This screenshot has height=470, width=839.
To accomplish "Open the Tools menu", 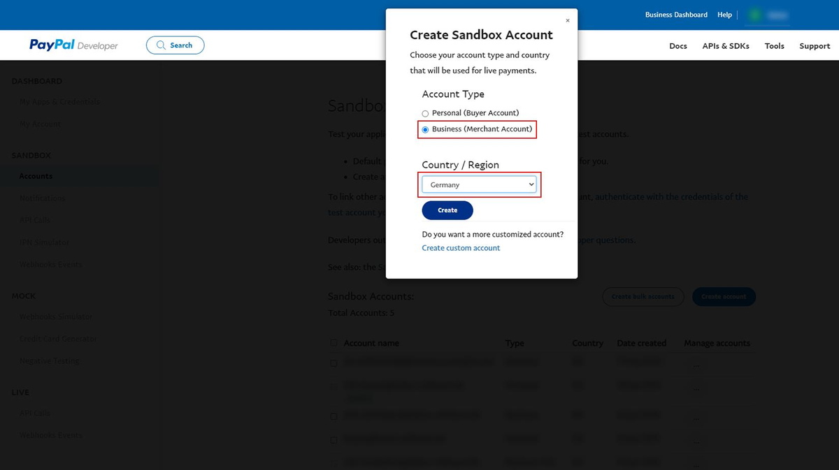I will coord(775,46).
